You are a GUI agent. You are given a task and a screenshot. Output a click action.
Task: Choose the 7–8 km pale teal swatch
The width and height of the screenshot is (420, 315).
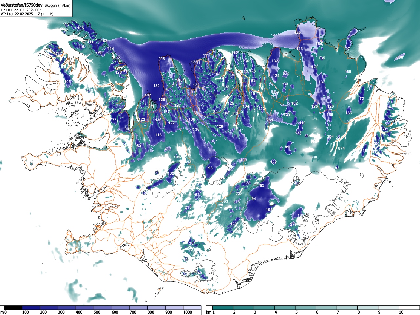tap(347, 308)
